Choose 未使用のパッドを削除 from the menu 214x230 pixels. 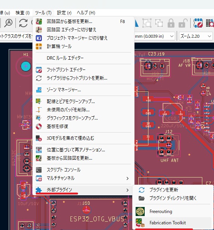click(x=83, y=110)
